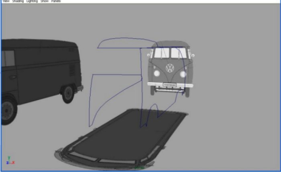Viewport: 281px width, 172px height.
Task: Click the VW logo on the bus front
Action: pyautogui.click(x=170, y=68)
